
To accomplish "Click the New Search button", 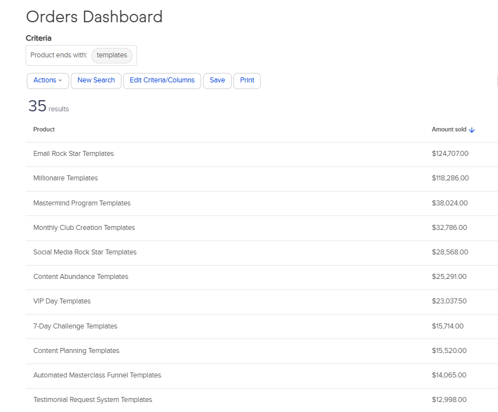I will [x=96, y=80].
